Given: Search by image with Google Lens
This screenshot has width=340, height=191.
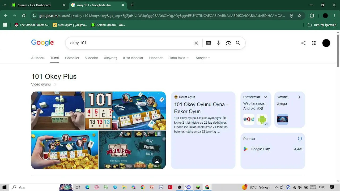Looking at the screenshot, I should 228,43.
